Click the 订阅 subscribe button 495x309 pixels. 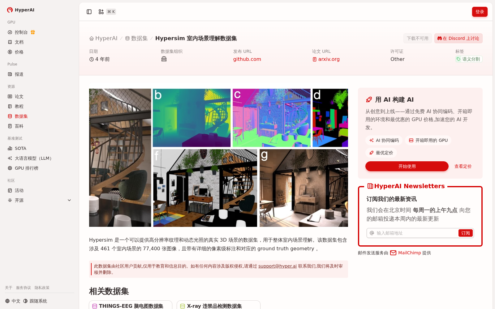pos(465,233)
